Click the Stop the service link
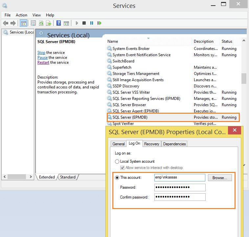 coord(41,53)
